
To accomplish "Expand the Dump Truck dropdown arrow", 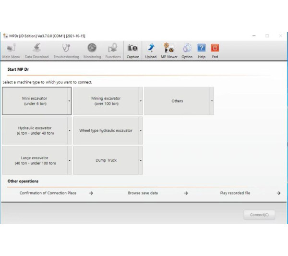I will tap(141, 161).
